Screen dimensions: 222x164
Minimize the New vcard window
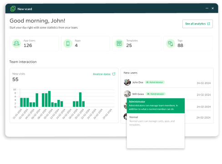tap(207, 8)
